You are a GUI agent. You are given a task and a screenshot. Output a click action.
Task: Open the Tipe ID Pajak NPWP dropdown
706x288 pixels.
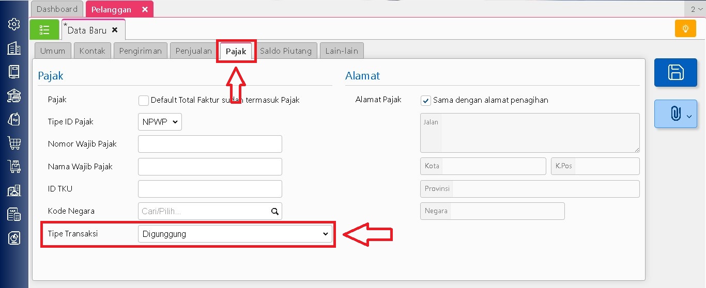point(160,122)
